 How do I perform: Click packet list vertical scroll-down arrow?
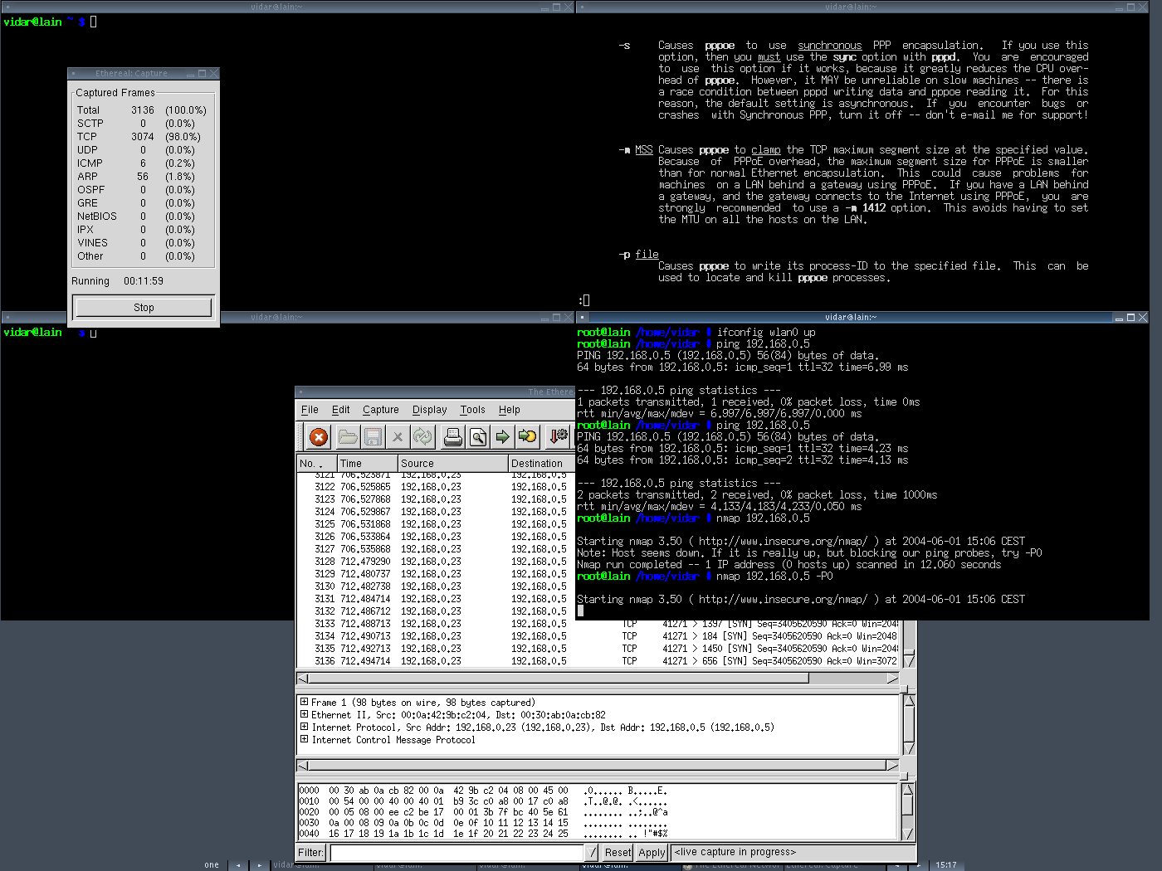tap(909, 660)
